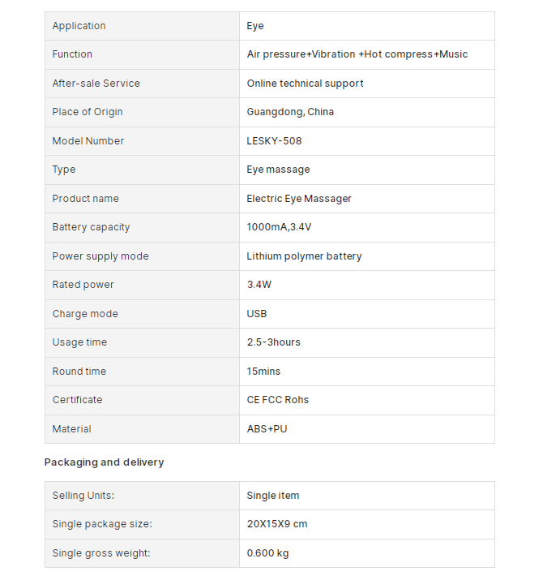This screenshot has width=560, height=576.
Task: Select the Eye application value
Action: pos(255,26)
